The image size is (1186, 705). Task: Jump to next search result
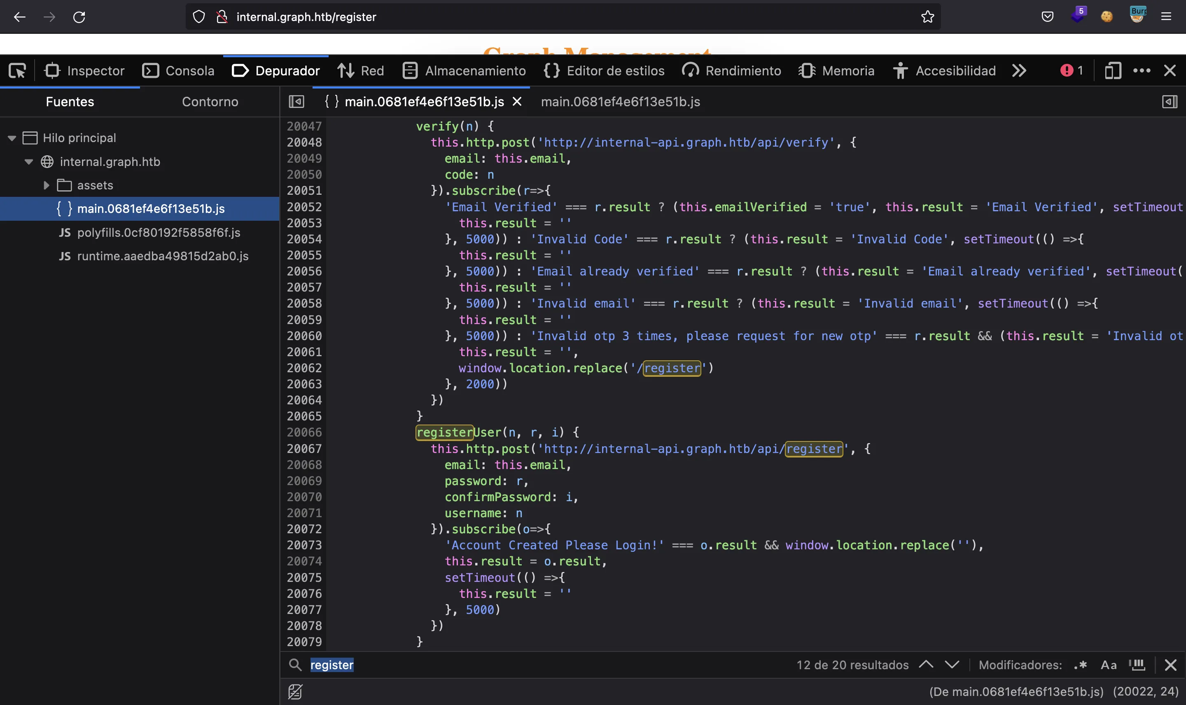click(x=952, y=665)
